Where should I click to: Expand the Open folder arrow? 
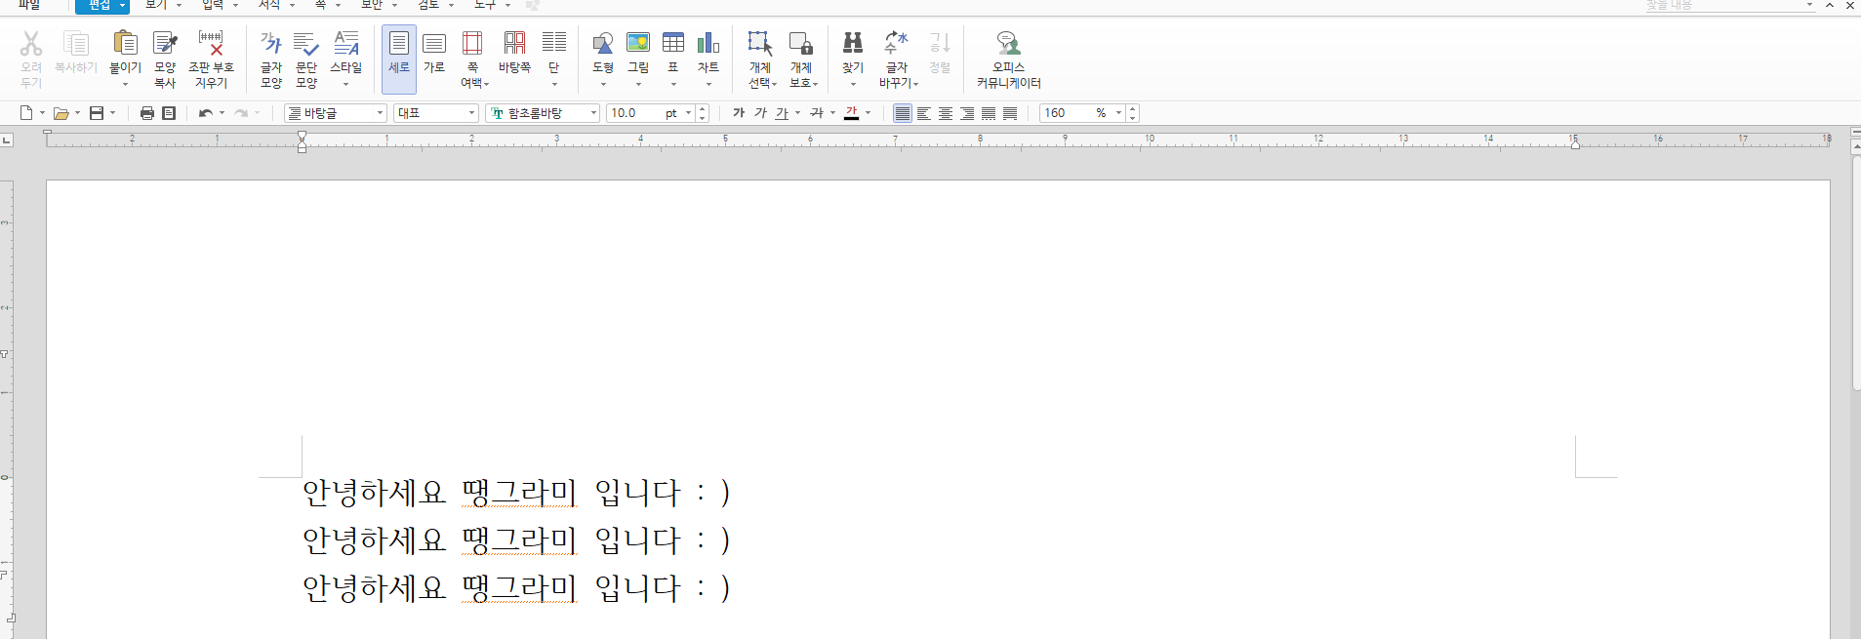coord(77,113)
